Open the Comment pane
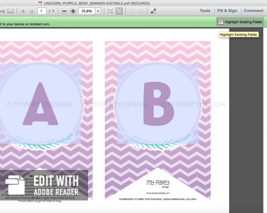 (x=254, y=10)
